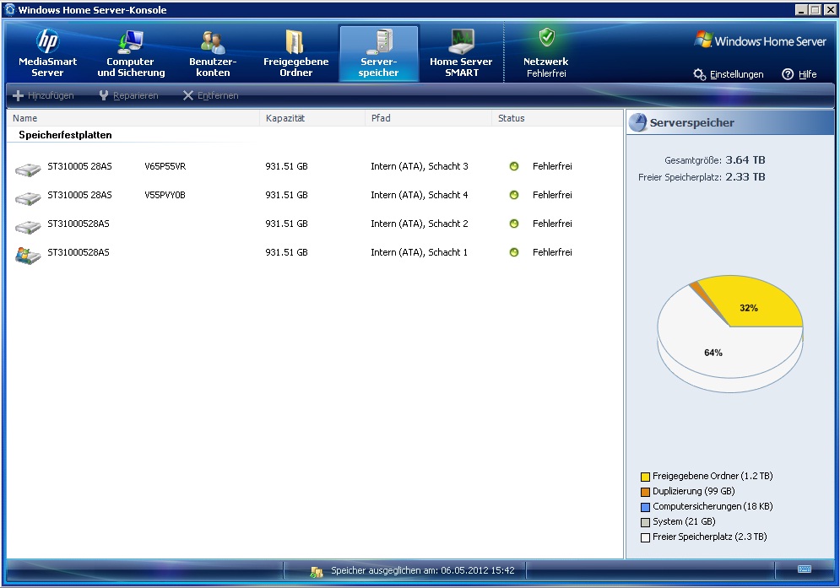This screenshot has height=588, width=840.
Task: Sort by the Status column header
Action: [x=557, y=118]
